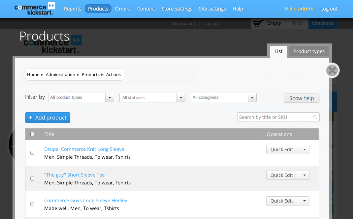Switch to the Product types tab

(x=309, y=51)
